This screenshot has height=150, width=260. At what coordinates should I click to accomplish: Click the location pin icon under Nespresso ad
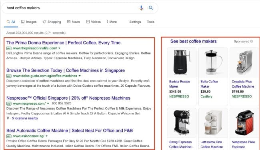click(8, 118)
